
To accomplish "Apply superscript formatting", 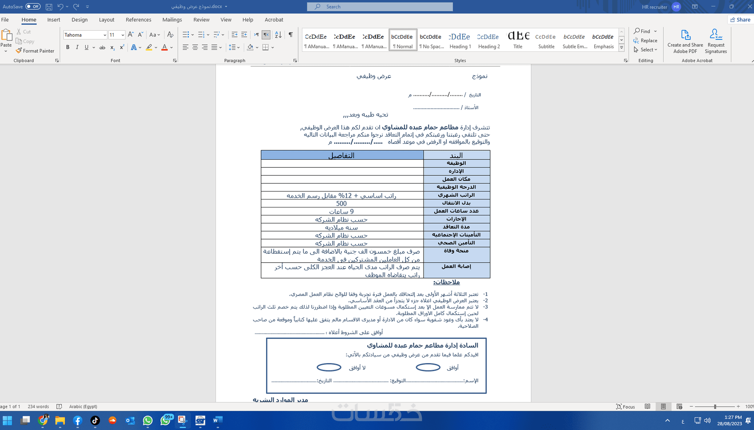I will point(122,47).
